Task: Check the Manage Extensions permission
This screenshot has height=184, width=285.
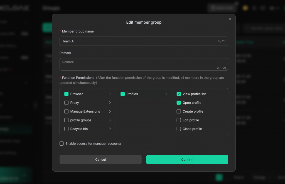Action: [67, 111]
